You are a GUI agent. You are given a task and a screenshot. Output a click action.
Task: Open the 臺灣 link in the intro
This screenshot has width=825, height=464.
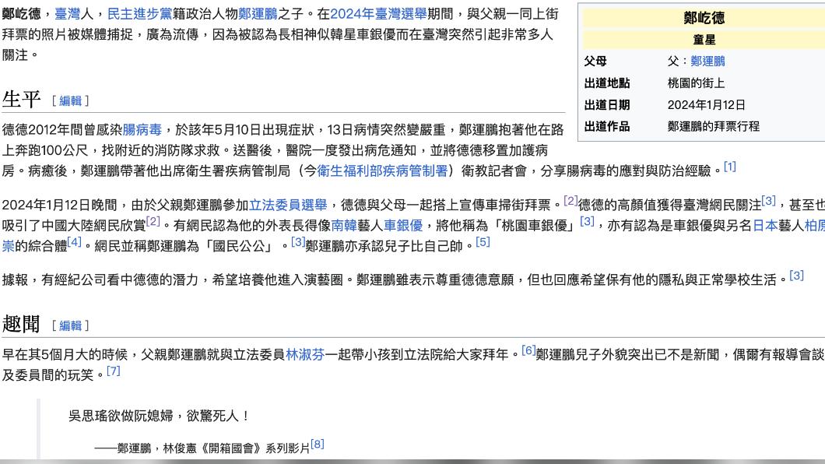67,14
